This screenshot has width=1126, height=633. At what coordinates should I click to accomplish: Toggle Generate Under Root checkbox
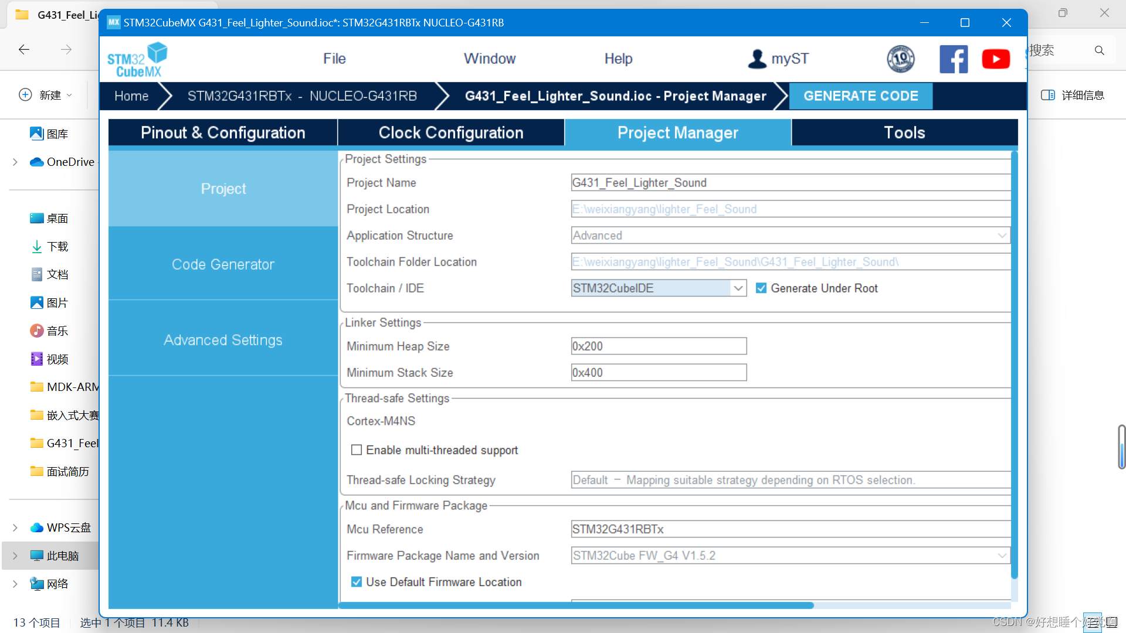pos(761,288)
